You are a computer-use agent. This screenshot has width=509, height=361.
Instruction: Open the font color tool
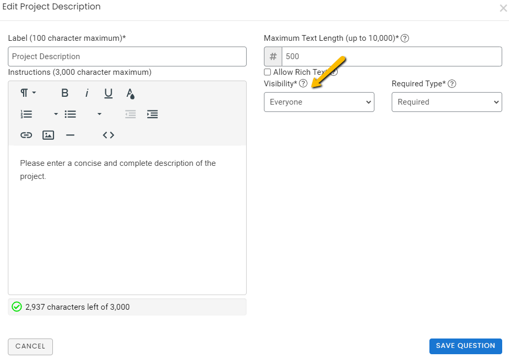tap(130, 94)
